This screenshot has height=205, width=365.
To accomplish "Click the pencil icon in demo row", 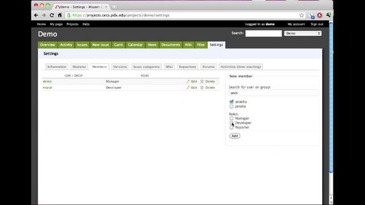I will [188, 81].
